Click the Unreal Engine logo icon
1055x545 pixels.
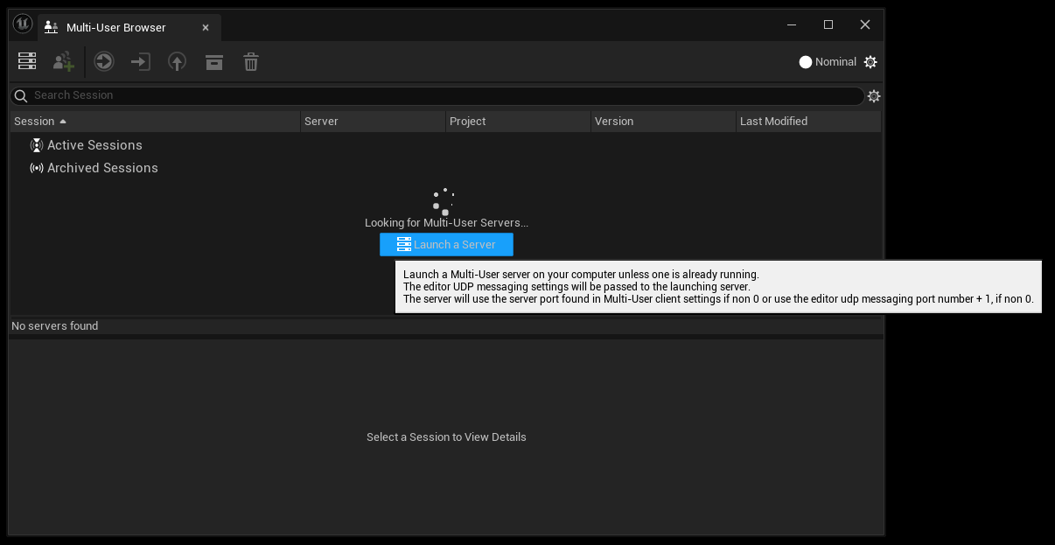pos(23,25)
